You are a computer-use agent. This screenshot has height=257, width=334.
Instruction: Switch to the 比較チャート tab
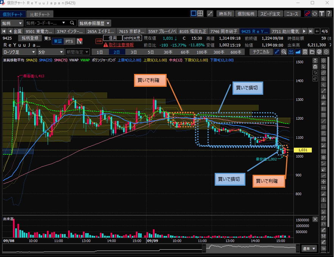point(40,14)
